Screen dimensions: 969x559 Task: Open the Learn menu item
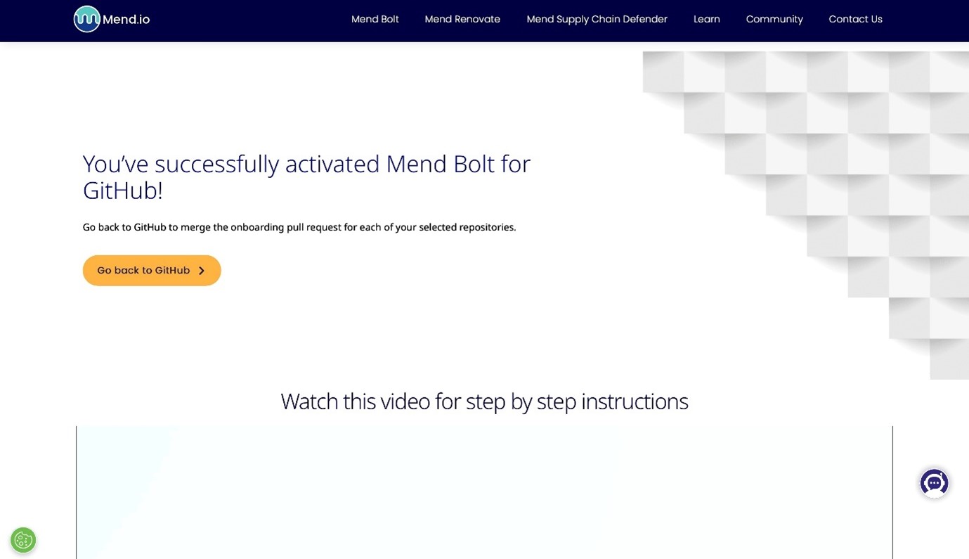(x=706, y=19)
